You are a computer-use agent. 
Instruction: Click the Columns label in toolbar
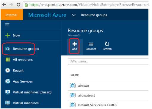pos(91,49)
